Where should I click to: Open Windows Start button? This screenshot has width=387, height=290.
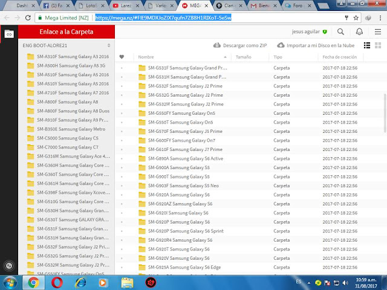tap(10, 283)
